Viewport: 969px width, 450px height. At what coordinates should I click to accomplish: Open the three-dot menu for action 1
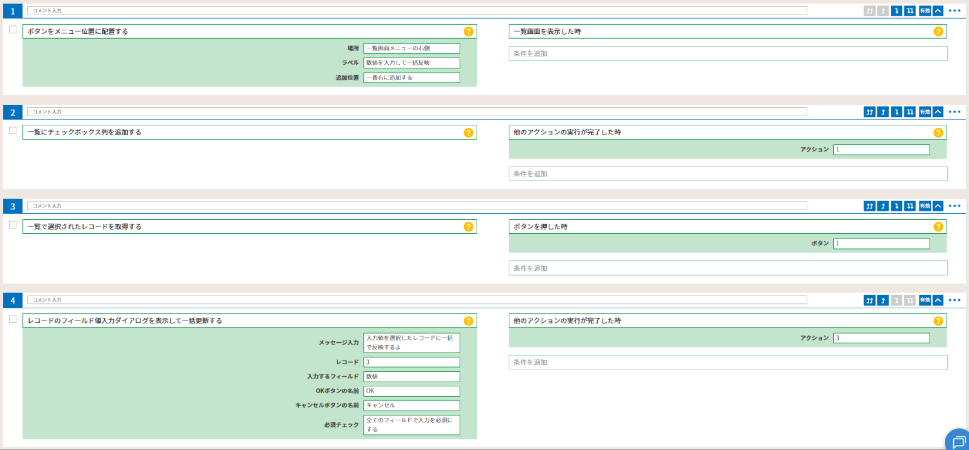pyautogui.click(x=954, y=11)
